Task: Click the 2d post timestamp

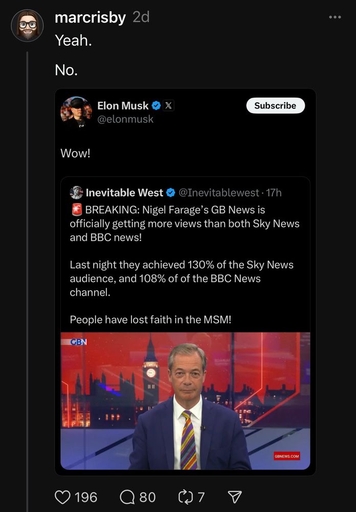Action: pyautogui.click(x=141, y=17)
